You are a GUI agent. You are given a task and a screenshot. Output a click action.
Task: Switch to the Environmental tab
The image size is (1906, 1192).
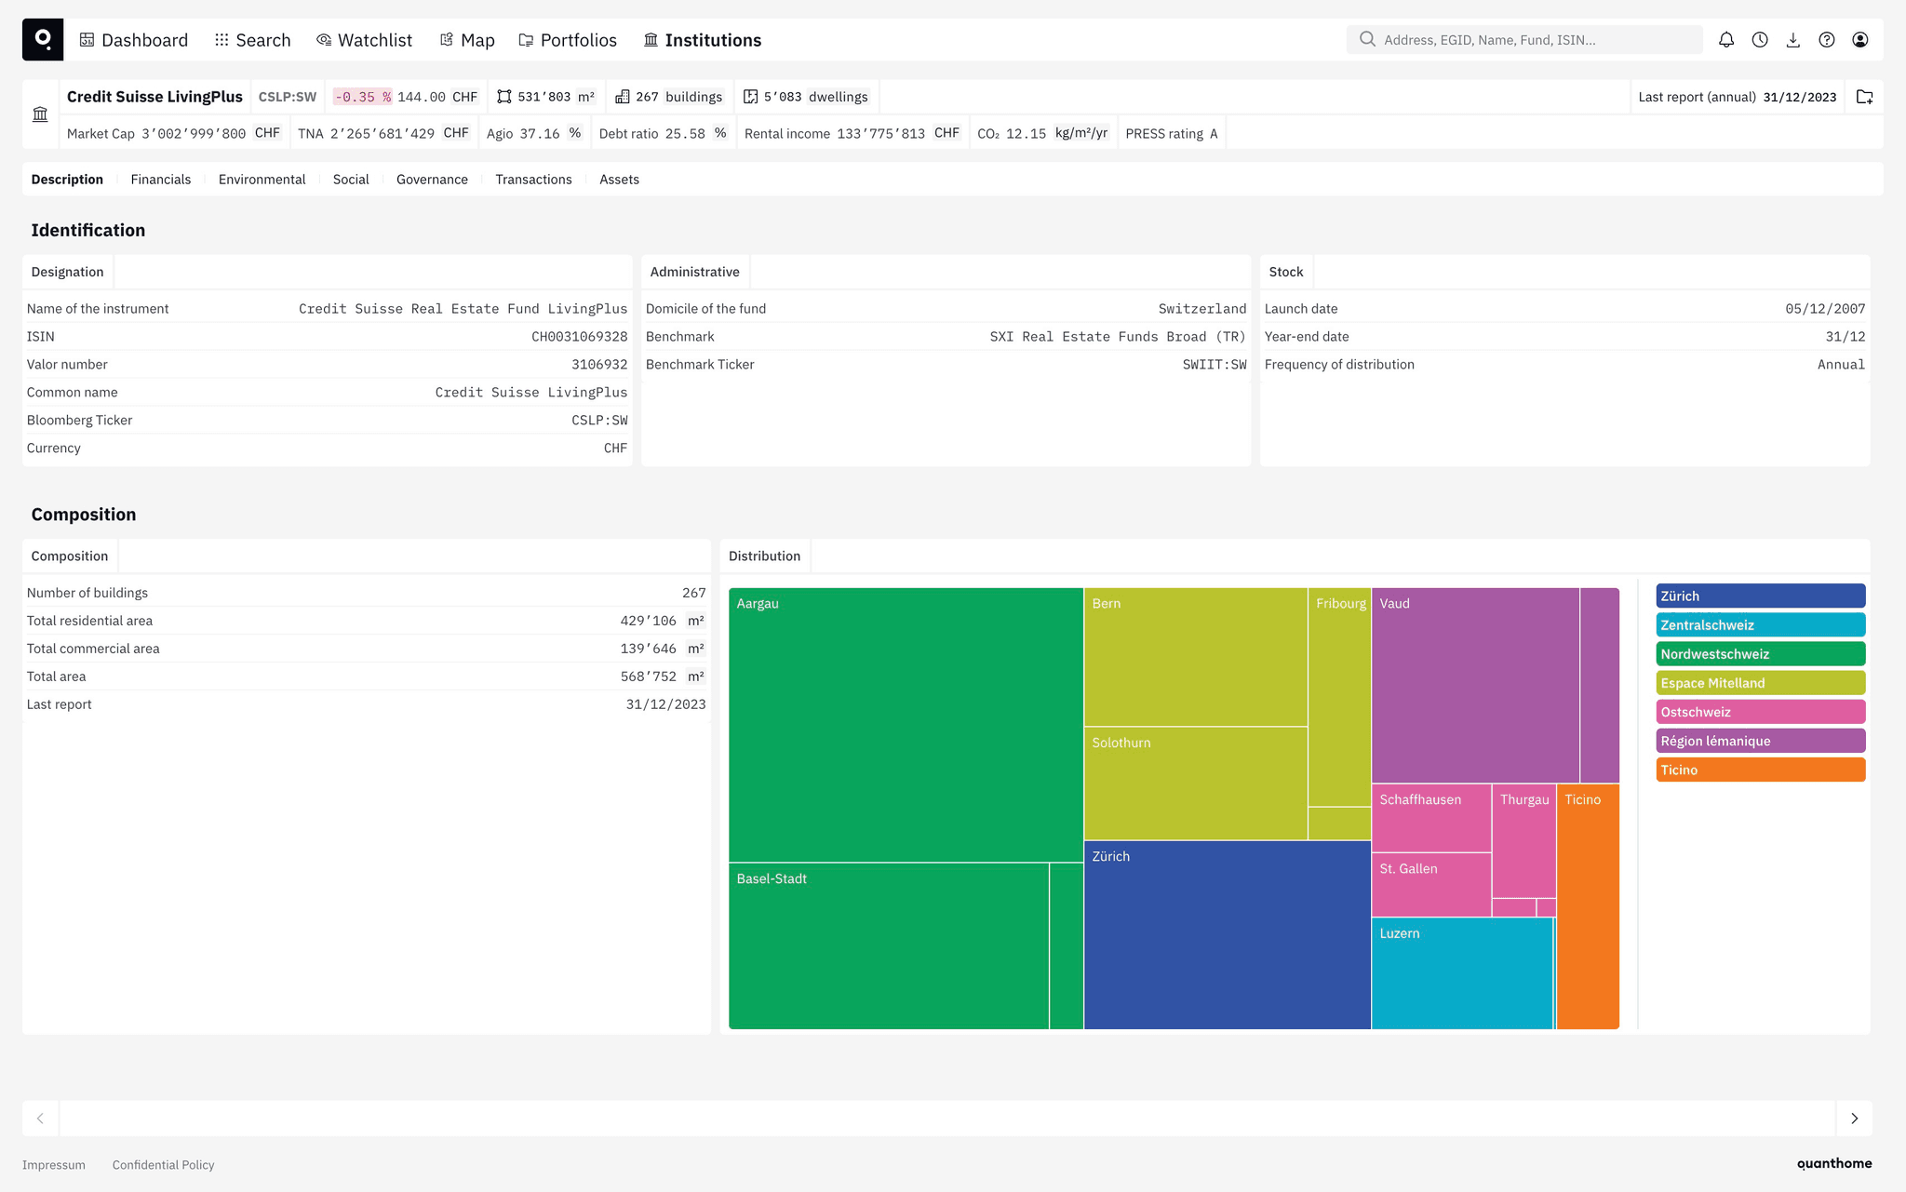pos(262,180)
